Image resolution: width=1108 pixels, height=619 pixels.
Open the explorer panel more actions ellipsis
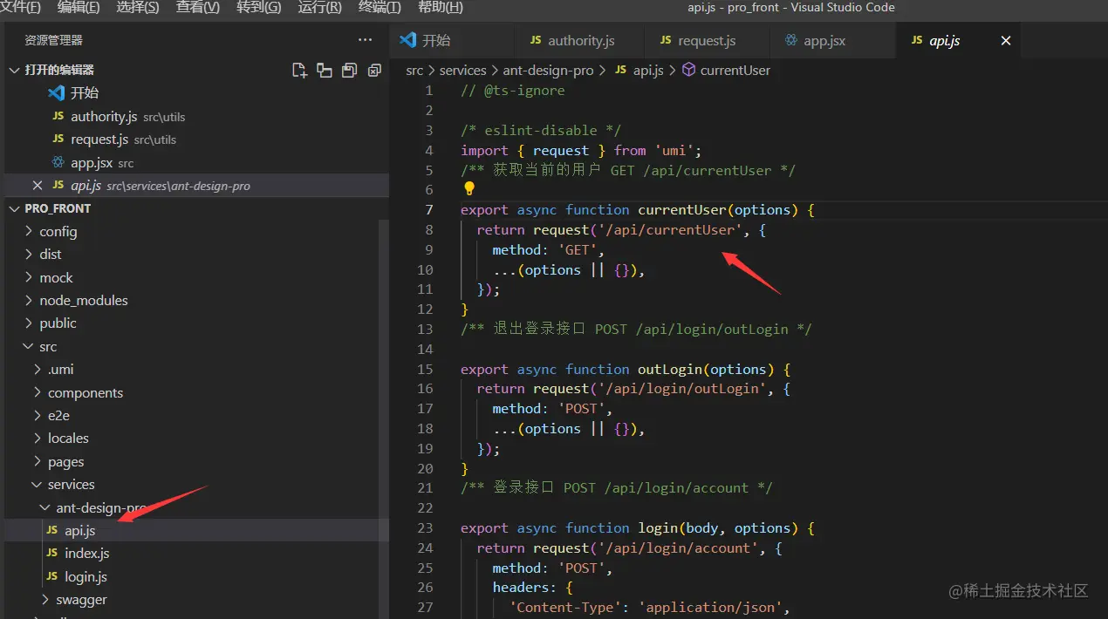(x=365, y=40)
